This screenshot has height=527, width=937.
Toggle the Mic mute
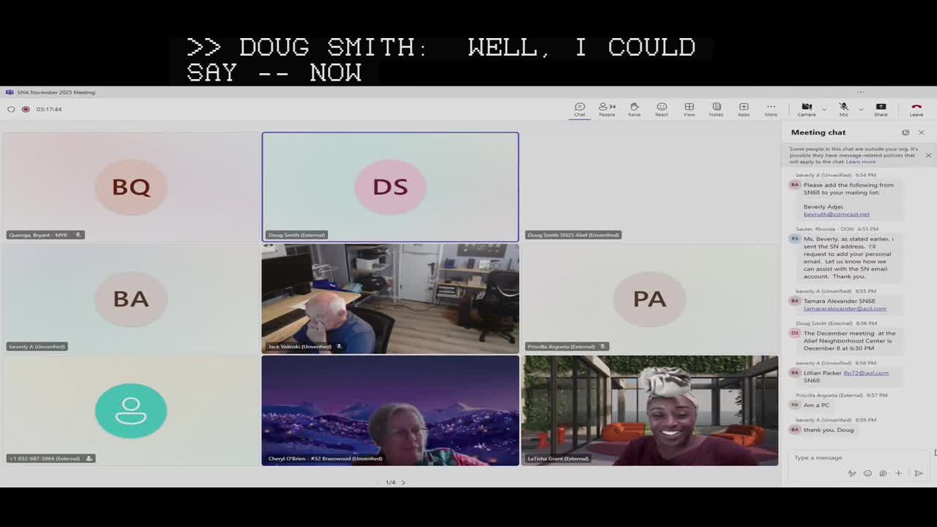tap(843, 109)
